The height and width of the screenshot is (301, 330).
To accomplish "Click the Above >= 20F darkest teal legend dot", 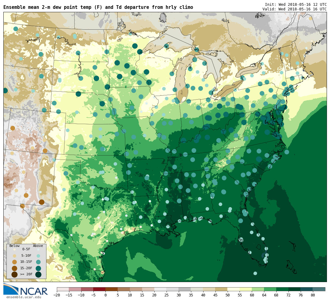I will [x=38, y=274].
